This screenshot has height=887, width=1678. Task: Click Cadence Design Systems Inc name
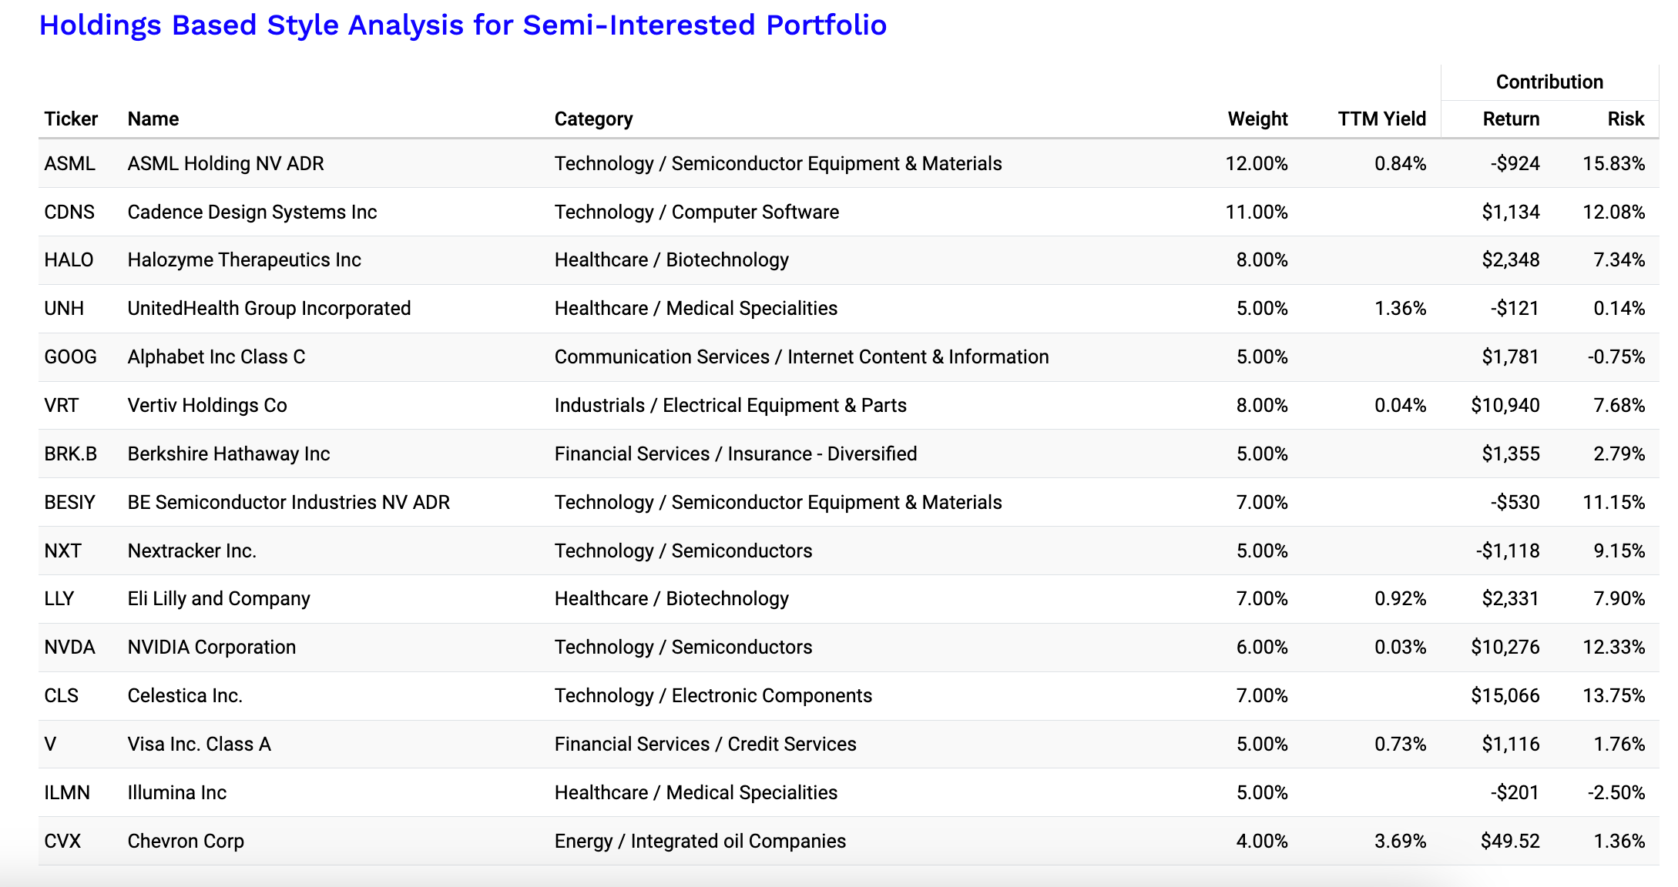click(252, 212)
